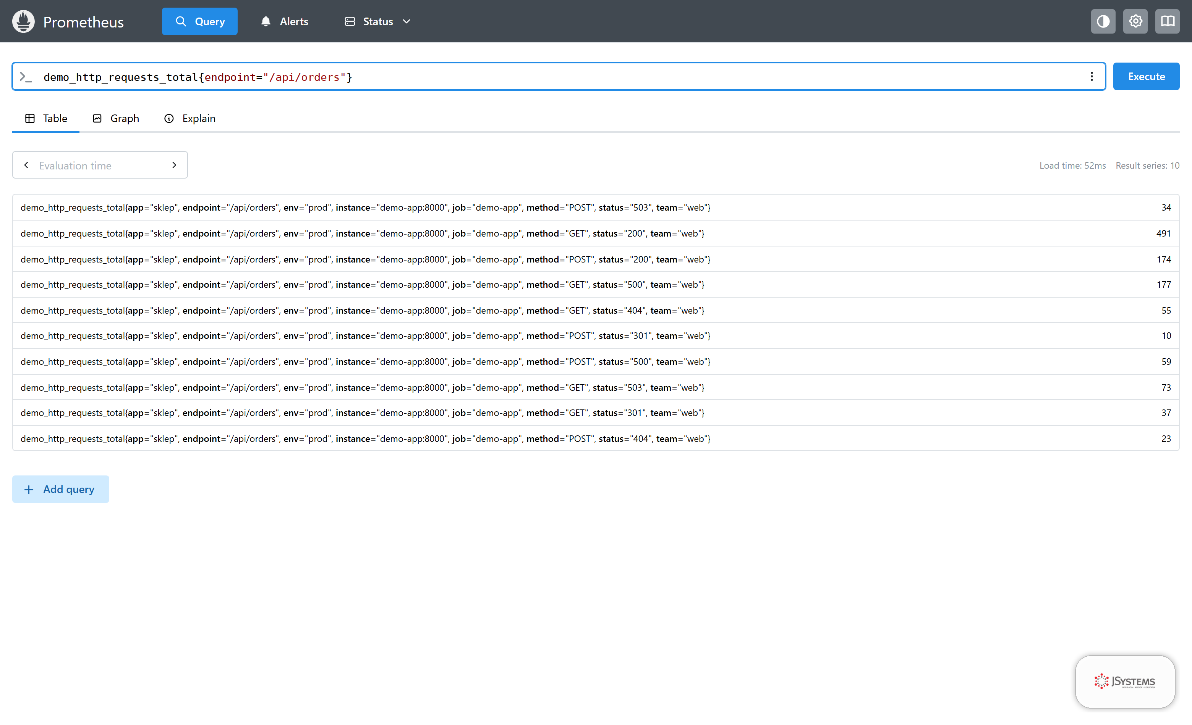Switch to the Explain tab
The image size is (1192, 725).
tap(189, 118)
